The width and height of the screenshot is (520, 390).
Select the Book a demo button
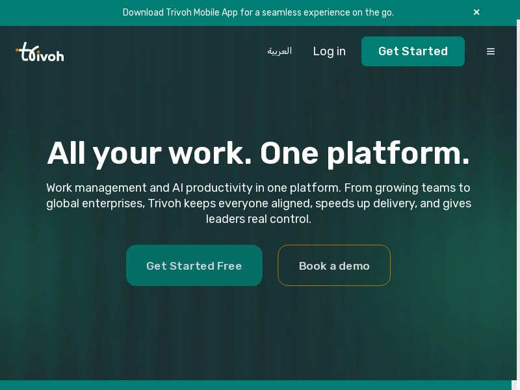pos(334,265)
